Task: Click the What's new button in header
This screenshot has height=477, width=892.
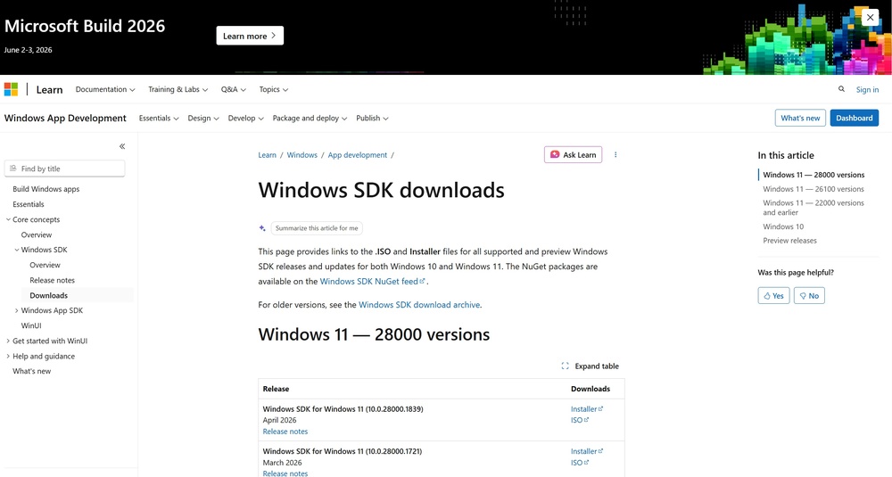Action: coord(800,118)
